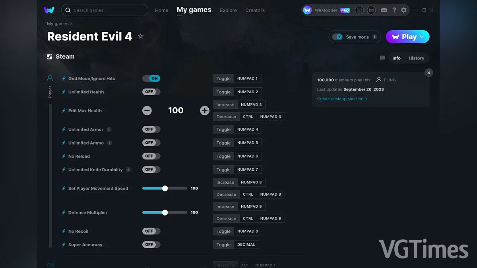
Task: Decrease Edit Max Health with minus button
Action: [147, 111]
